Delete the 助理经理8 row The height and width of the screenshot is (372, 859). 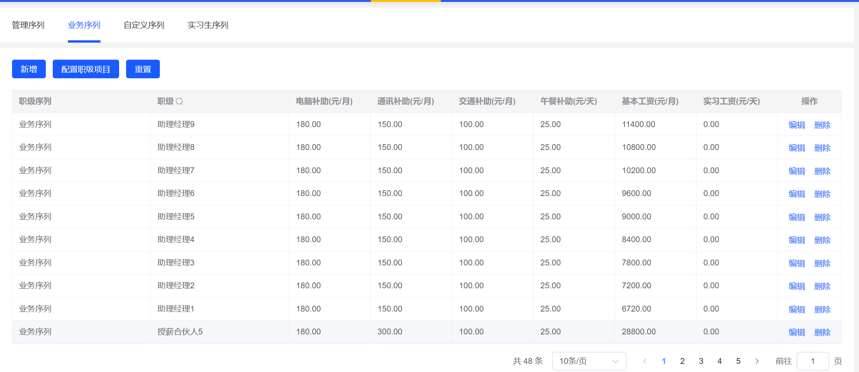pos(822,148)
